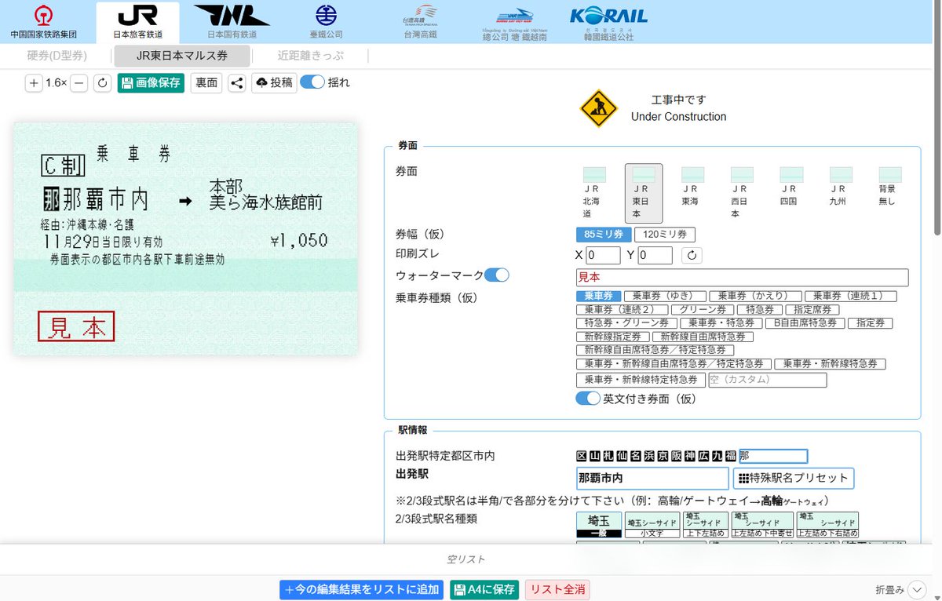Select the 特急券 ticket type
Image resolution: width=942 pixels, height=601 pixels.
(760, 309)
